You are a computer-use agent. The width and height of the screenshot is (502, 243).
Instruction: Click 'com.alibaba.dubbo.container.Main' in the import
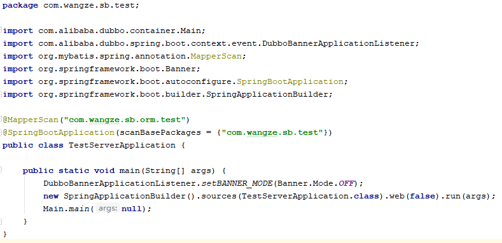pyautogui.click(x=120, y=31)
